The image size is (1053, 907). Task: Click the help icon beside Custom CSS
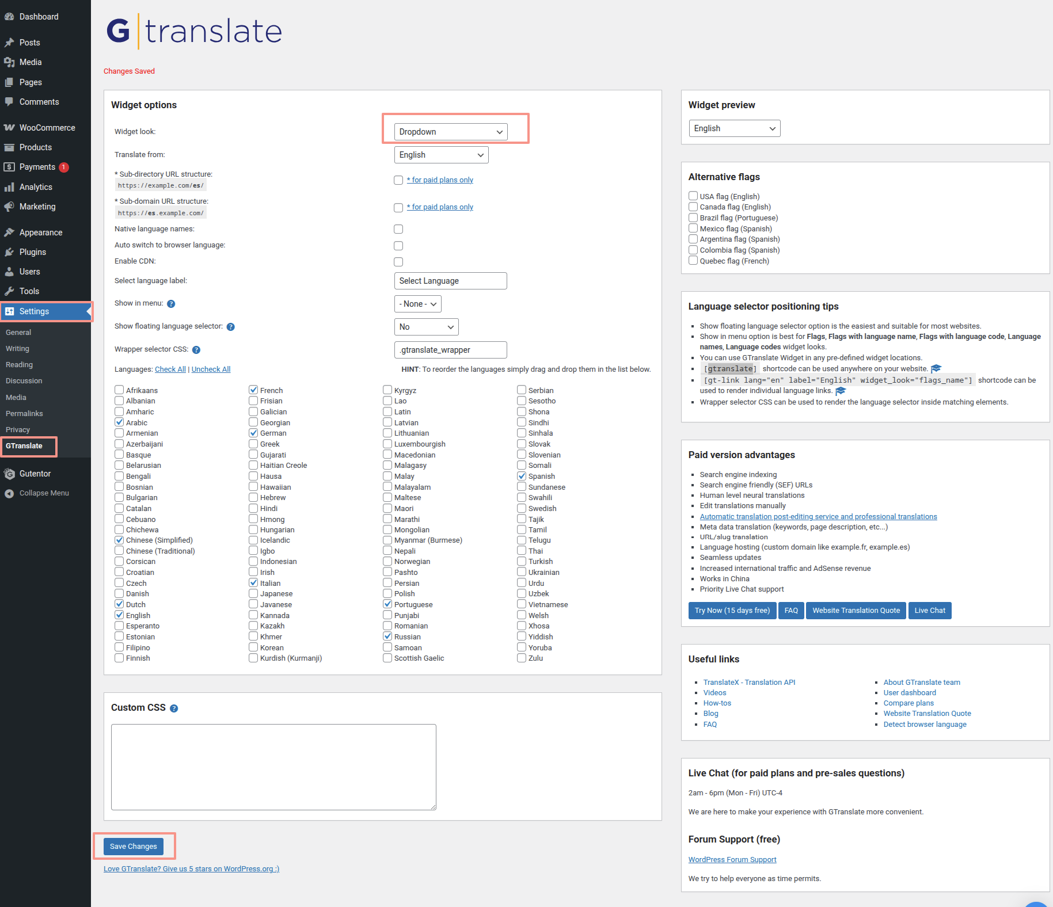(x=174, y=708)
